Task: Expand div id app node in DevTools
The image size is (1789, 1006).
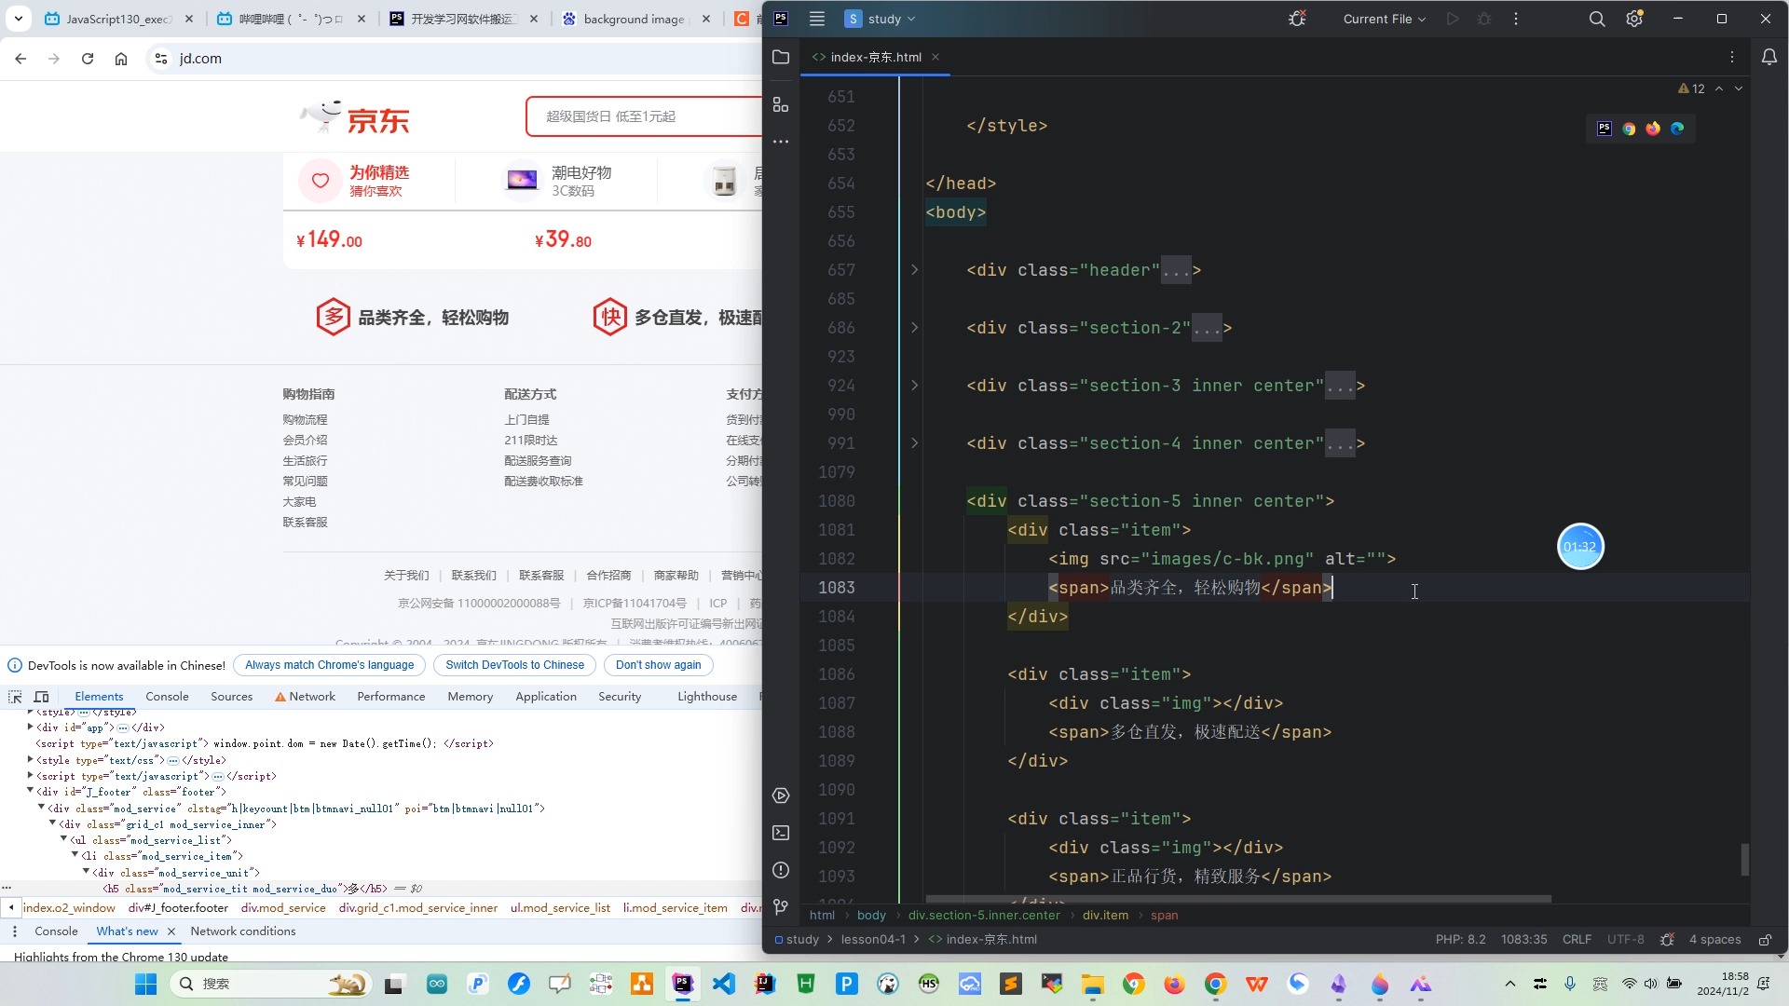Action: pos(30,727)
